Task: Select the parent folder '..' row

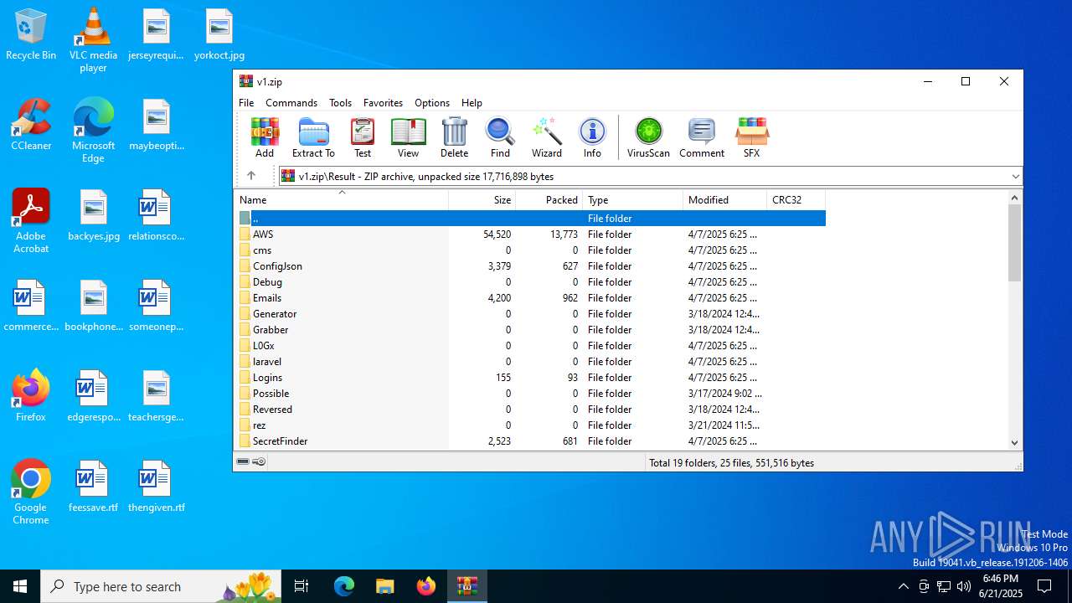Action: pos(530,219)
